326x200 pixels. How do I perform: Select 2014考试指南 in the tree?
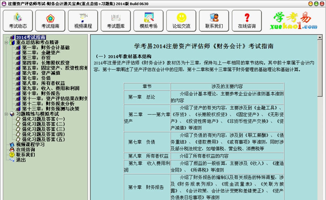[x=30, y=37]
